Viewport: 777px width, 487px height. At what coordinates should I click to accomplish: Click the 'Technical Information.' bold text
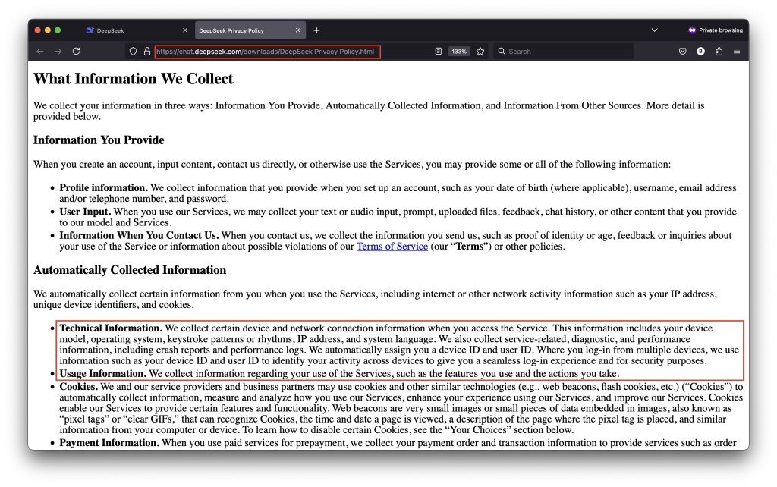click(111, 328)
